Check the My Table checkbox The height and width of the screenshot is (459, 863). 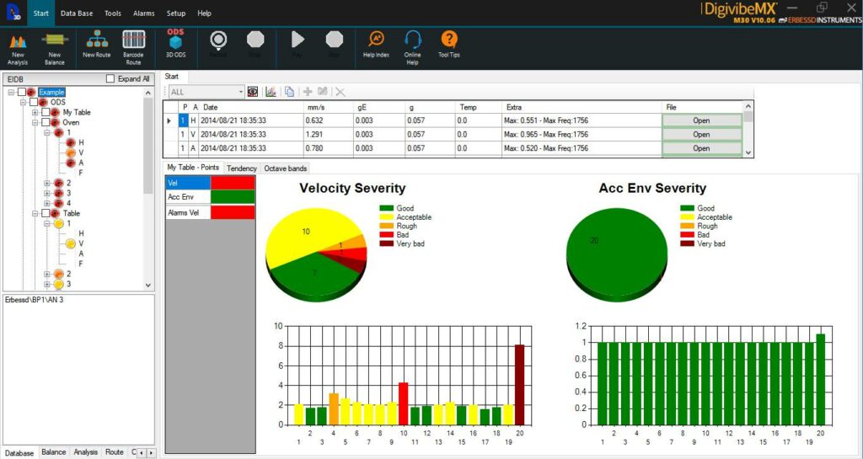[x=46, y=112]
